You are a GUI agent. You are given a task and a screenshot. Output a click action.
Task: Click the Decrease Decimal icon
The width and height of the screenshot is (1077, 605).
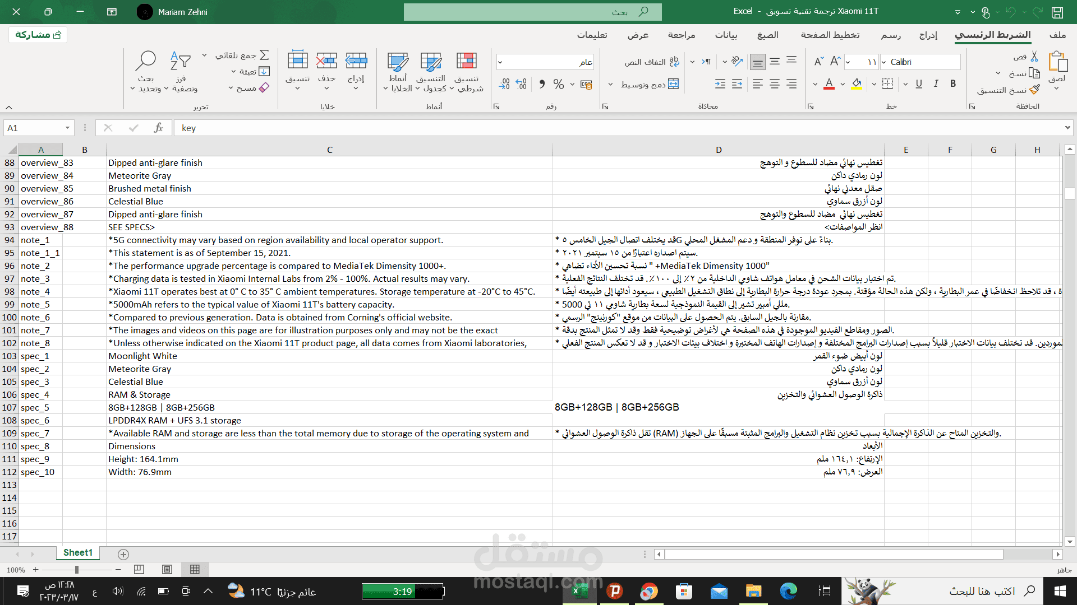[504, 84]
